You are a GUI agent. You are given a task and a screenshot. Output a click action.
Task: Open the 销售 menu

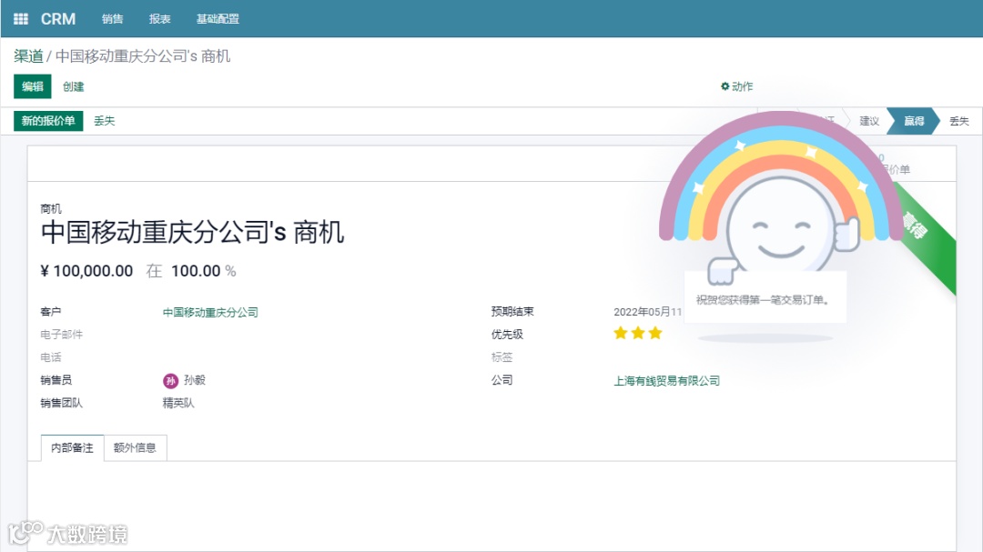click(x=112, y=19)
